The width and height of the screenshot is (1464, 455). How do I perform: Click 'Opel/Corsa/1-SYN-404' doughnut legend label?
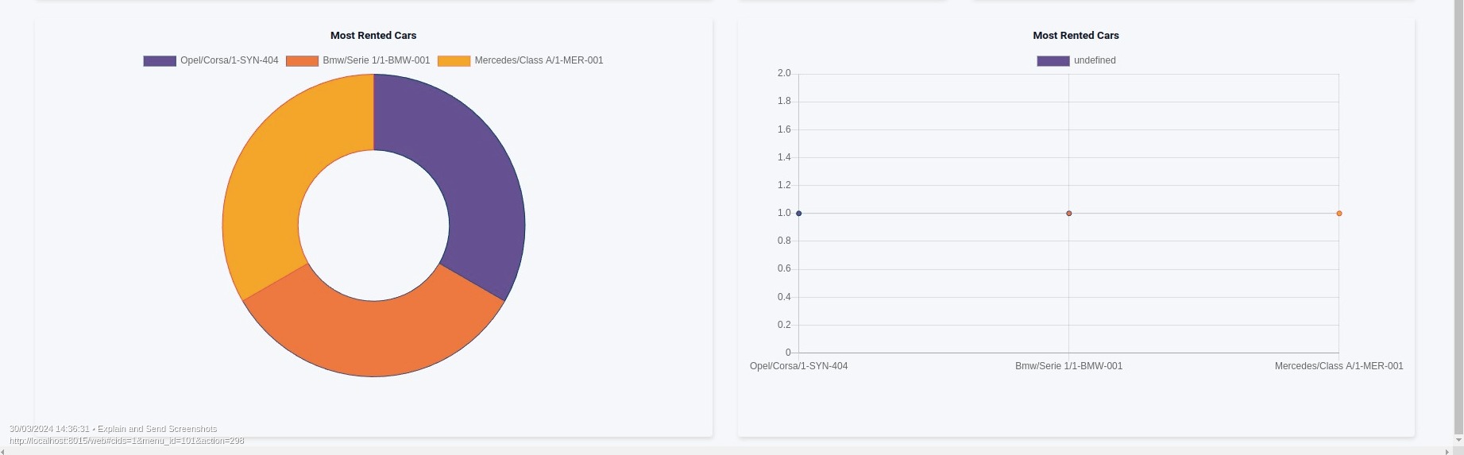pos(230,60)
